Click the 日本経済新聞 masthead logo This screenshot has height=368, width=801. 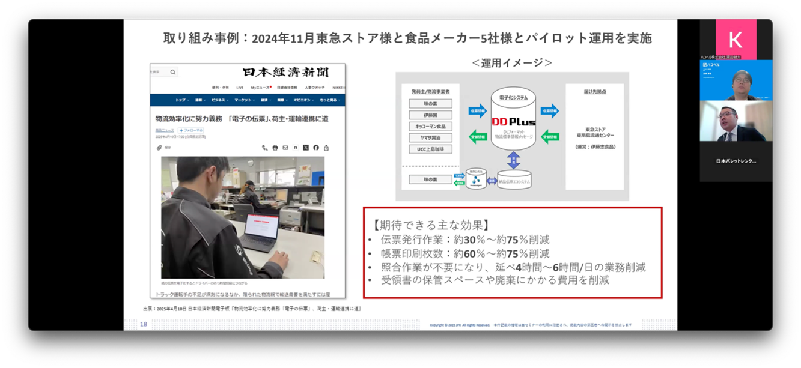(286, 73)
